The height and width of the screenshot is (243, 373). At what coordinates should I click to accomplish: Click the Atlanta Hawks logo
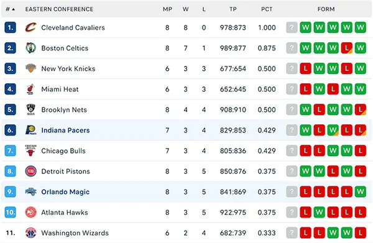coord(30,213)
